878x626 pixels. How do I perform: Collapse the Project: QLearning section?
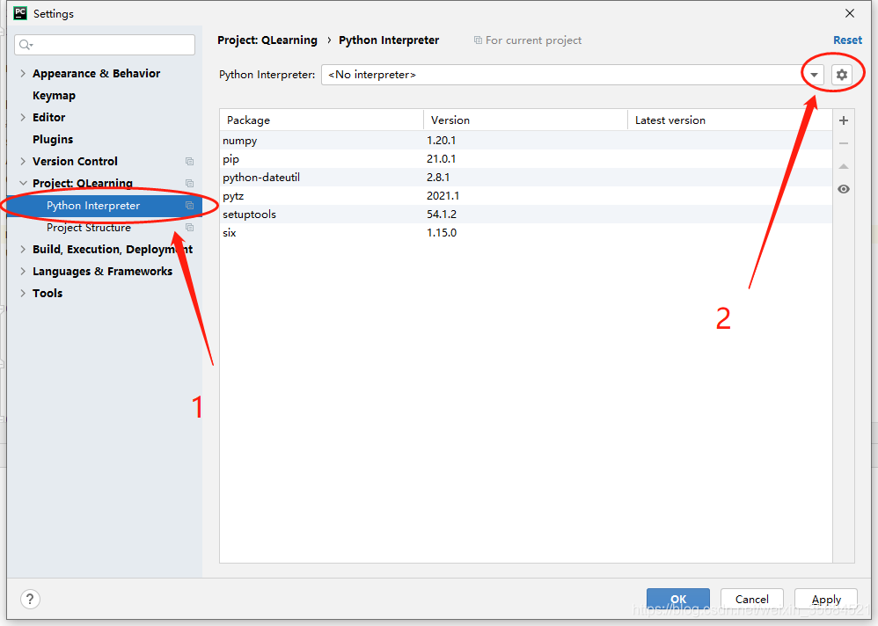tap(23, 183)
